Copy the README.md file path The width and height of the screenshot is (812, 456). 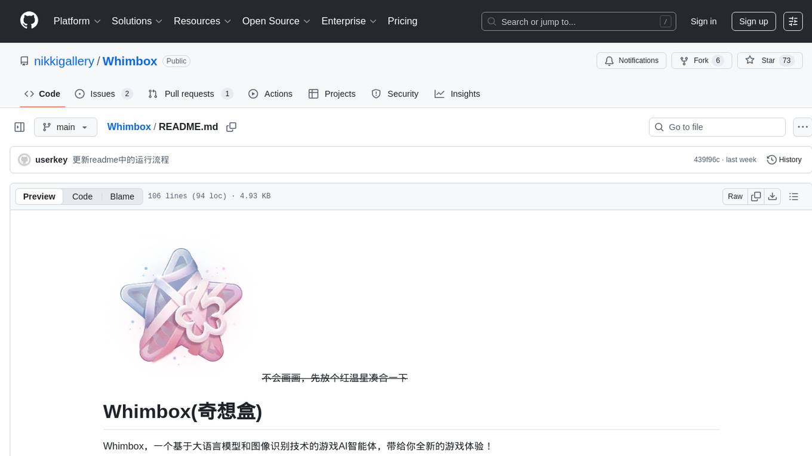231,127
